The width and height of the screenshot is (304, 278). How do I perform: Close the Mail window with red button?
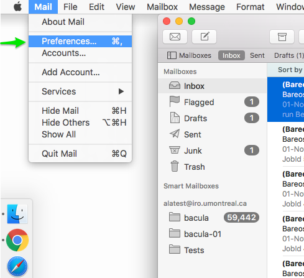click(167, 21)
